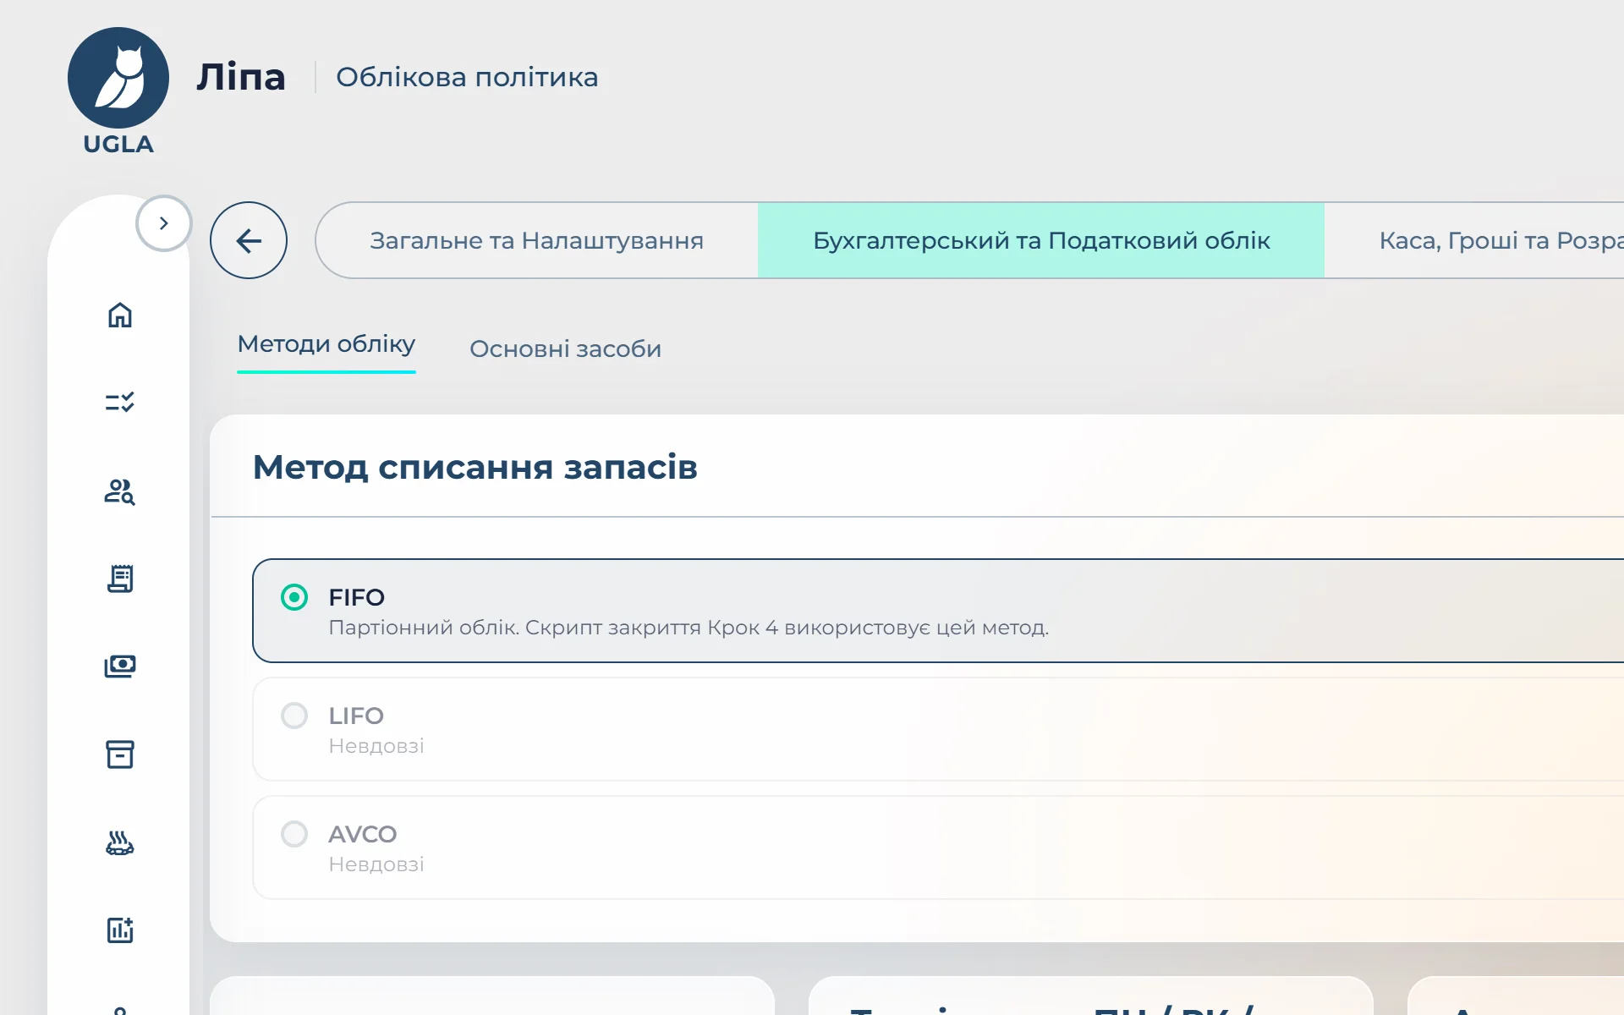Switch to Загальне та Налаштування tab
The image size is (1624, 1015).
(x=537, y=240)
